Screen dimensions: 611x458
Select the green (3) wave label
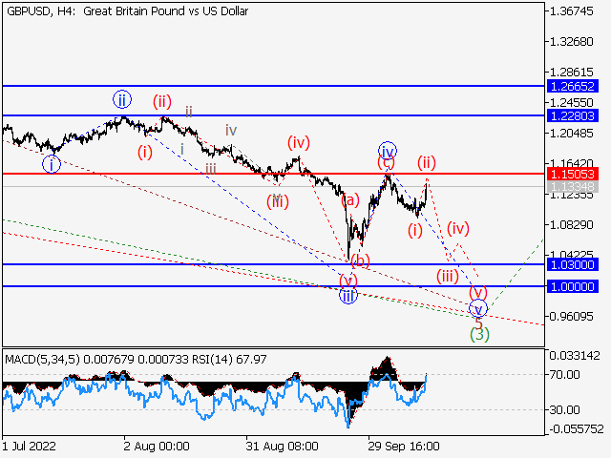(479, 334)
